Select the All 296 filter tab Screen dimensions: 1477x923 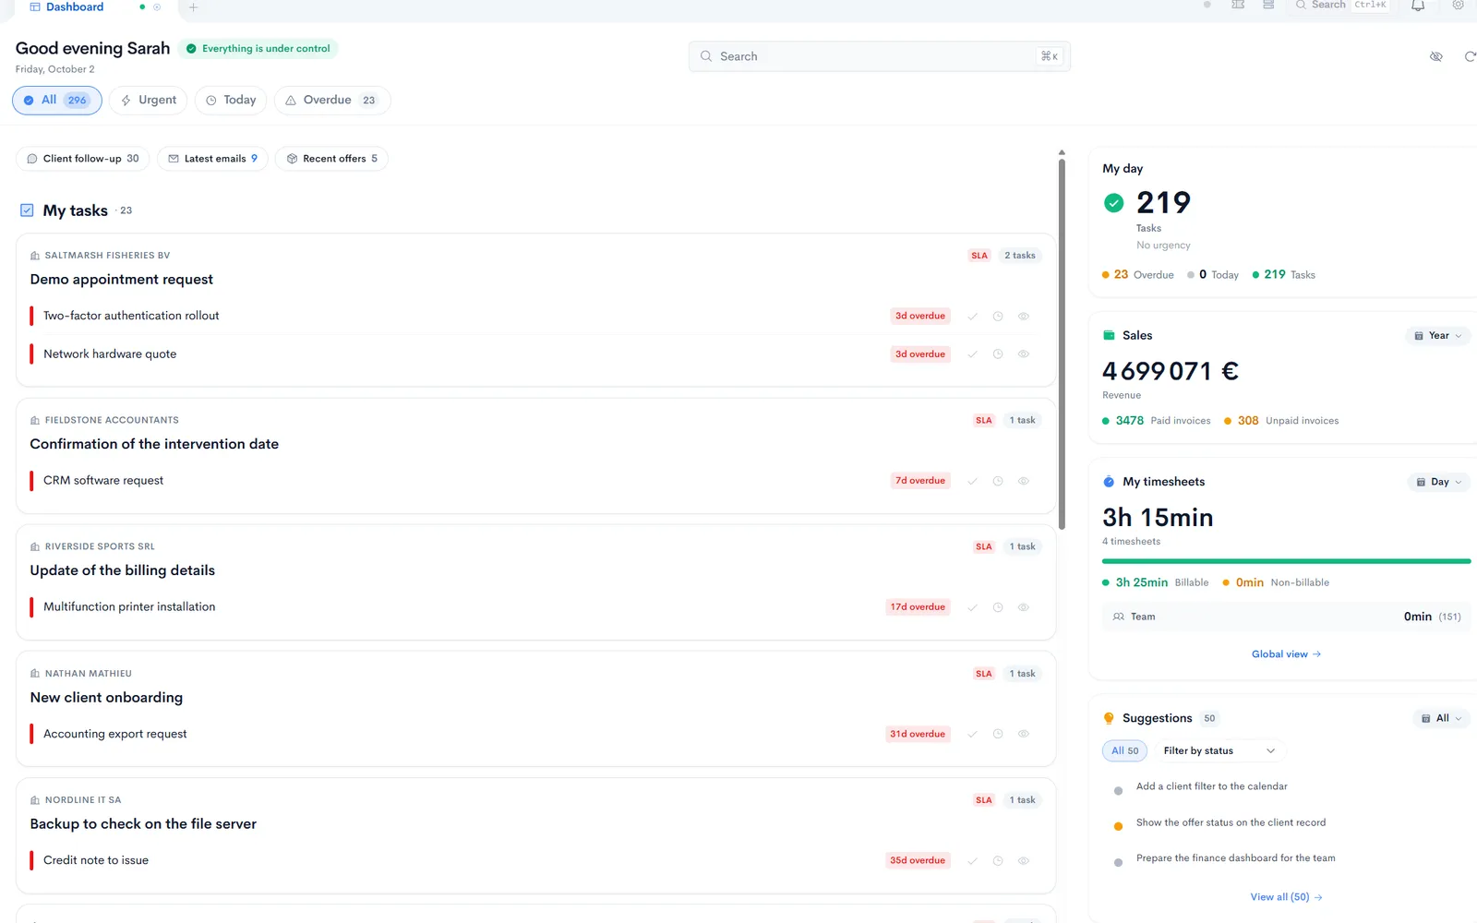pyautogui.click(x=57, y=101)
